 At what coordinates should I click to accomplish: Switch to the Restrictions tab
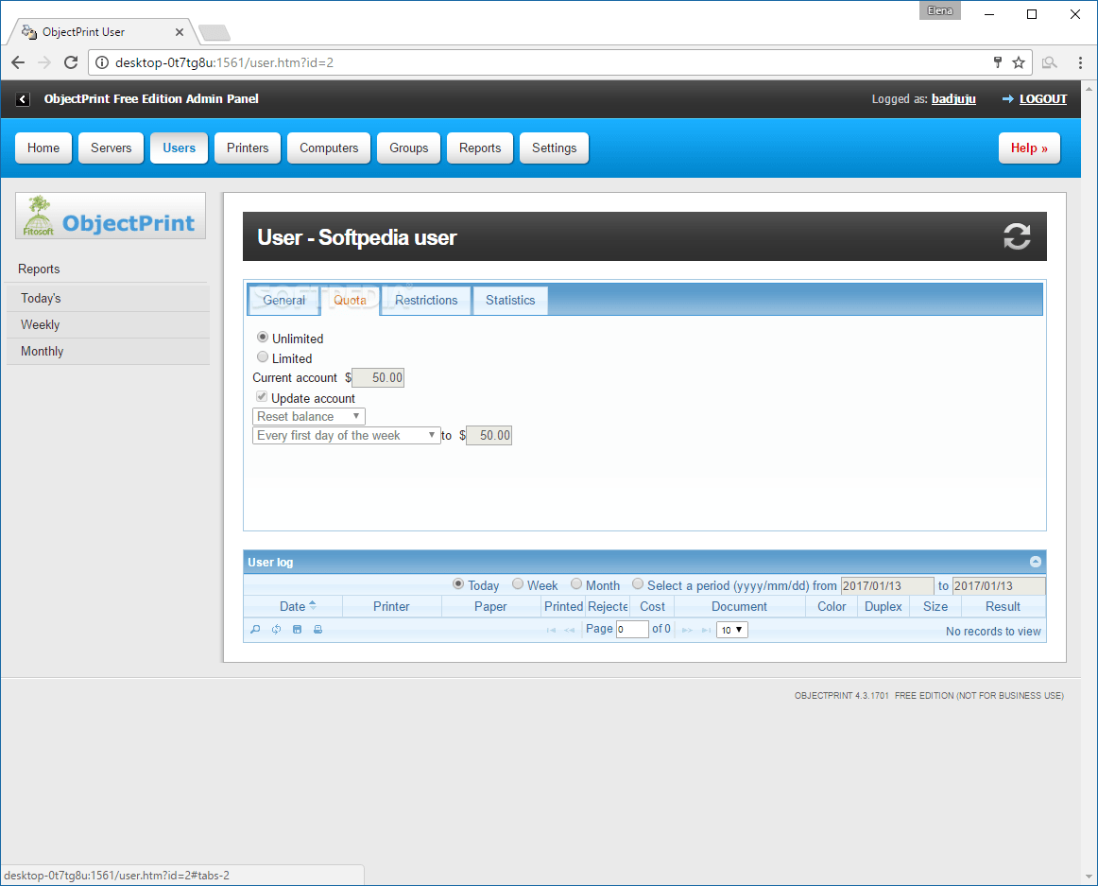coord(426,300)
